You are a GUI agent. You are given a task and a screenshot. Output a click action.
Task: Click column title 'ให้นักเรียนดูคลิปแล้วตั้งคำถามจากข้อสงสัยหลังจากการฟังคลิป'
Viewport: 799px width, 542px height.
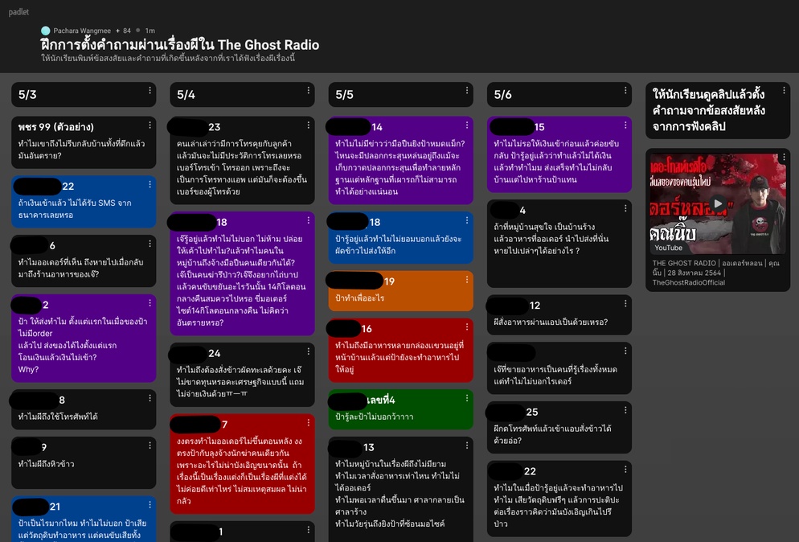coord(709,110)
